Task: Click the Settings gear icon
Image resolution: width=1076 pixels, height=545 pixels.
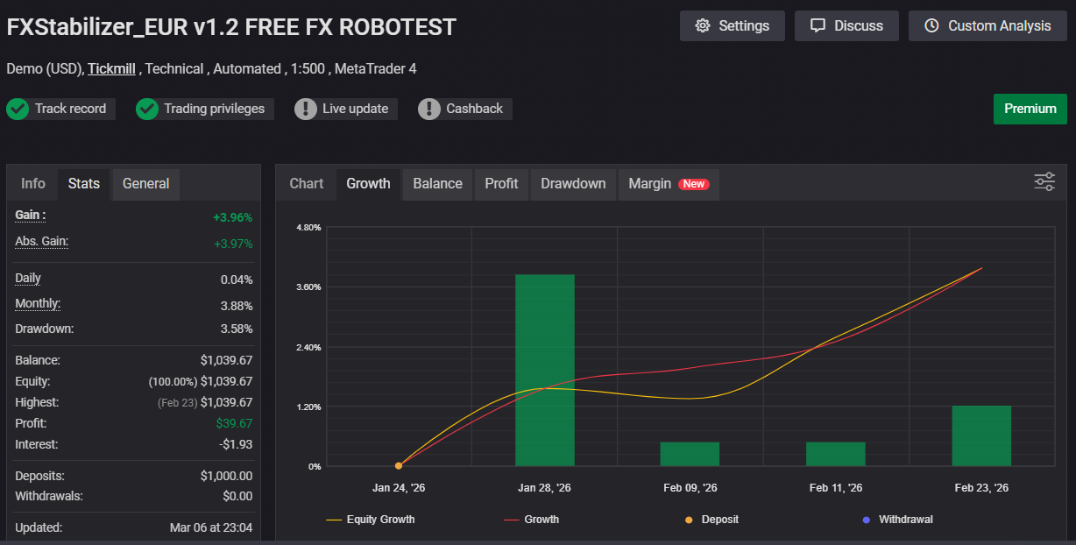Action: point(702,25)
